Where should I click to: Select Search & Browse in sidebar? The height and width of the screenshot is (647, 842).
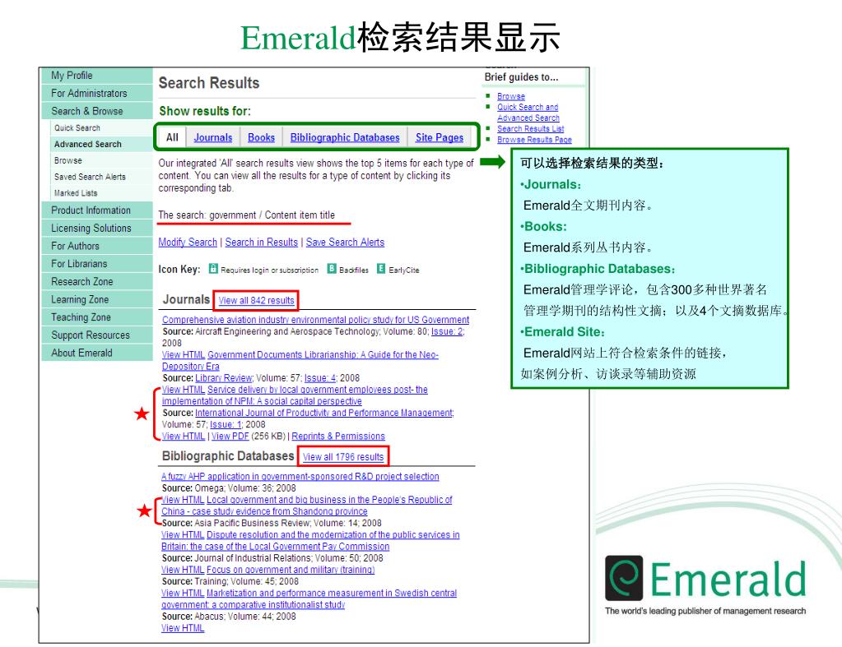[x=97, y=111]
